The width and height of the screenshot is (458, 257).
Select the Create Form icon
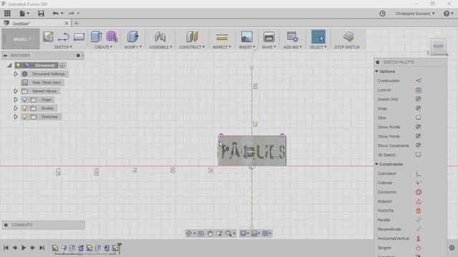click(x=112, y=36)
